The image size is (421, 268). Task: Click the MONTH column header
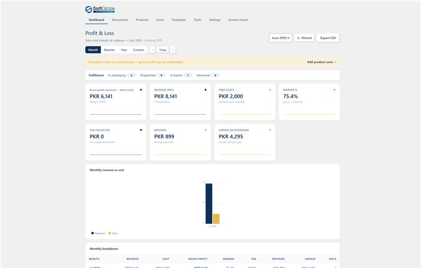coord(94,259)
